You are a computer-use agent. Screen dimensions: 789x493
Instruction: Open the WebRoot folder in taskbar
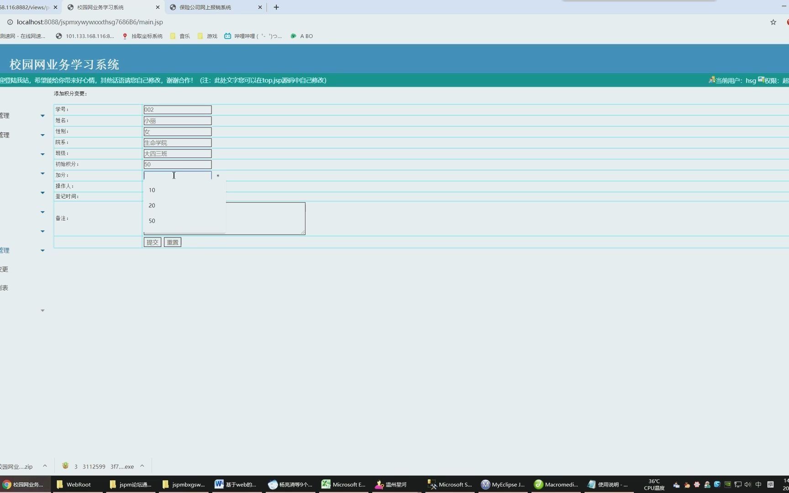coord(78,484)
